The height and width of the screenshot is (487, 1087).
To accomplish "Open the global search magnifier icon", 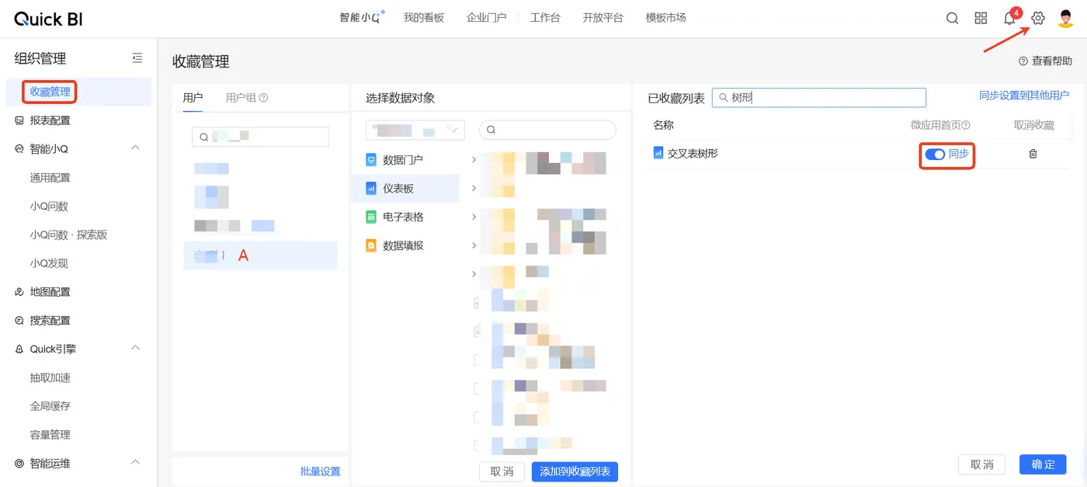I will coord(952,19).
